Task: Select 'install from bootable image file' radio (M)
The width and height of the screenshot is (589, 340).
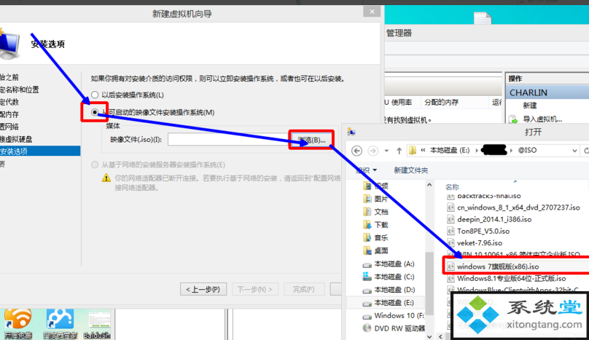Action: click(95, 112)
